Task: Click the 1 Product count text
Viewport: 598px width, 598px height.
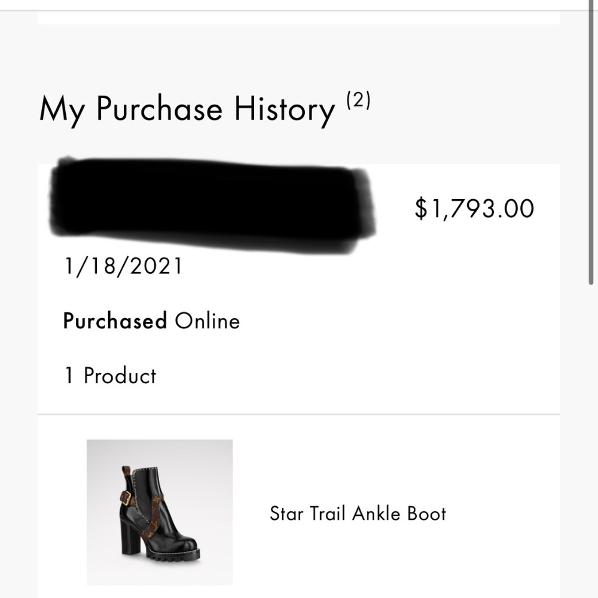Action: [x=110, y=376]
